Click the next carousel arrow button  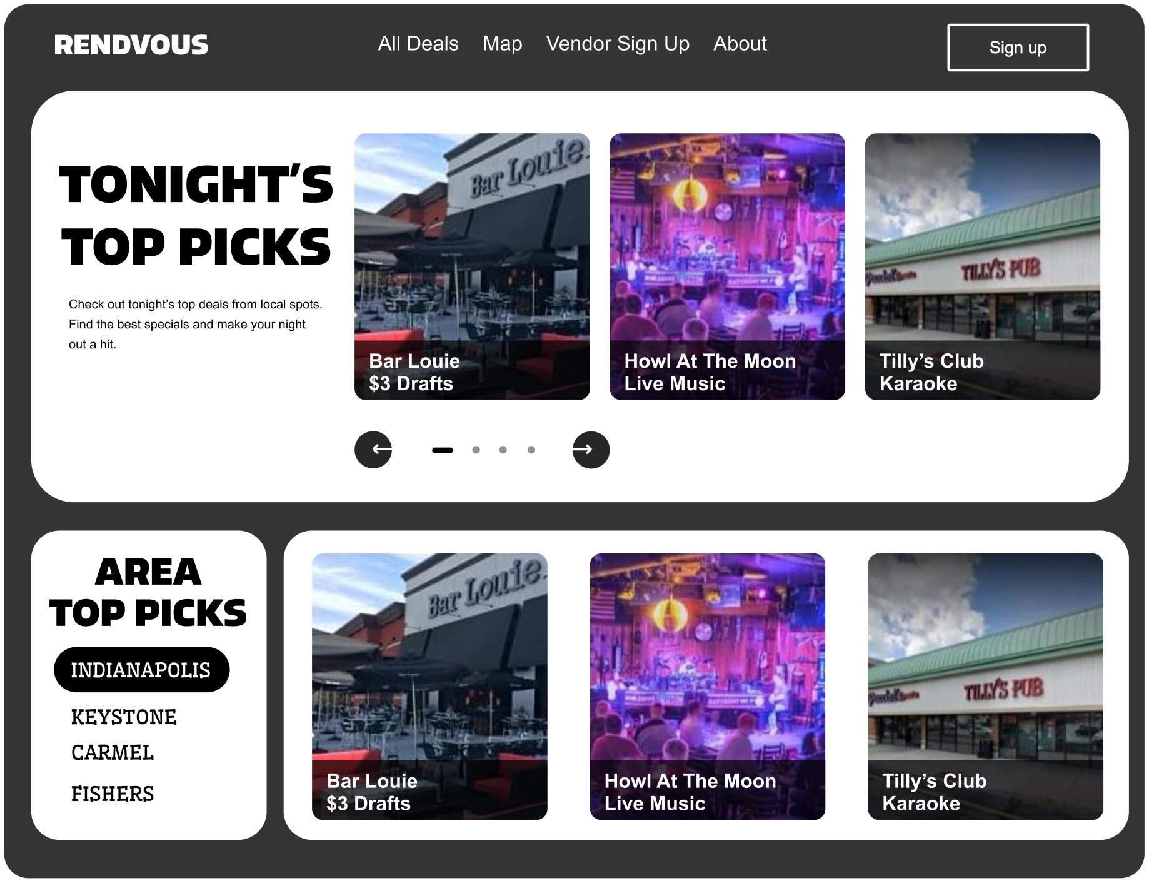[x=591, y=450]
